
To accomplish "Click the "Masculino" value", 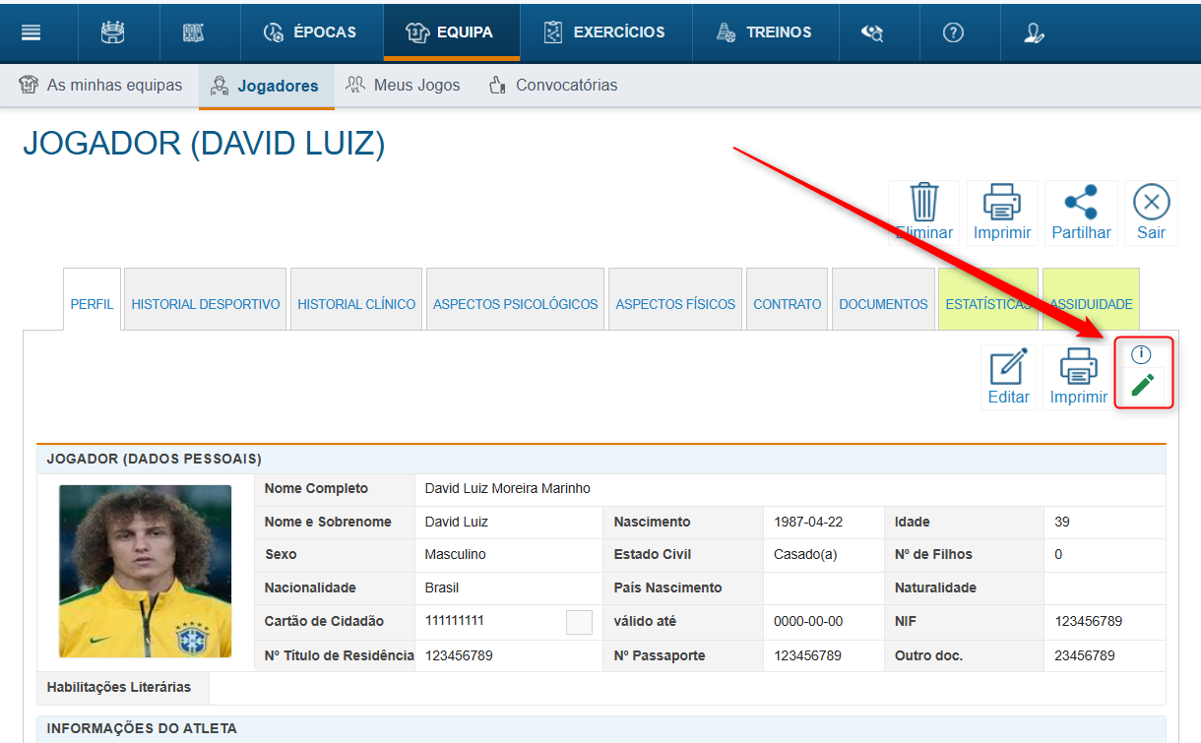I will point(456,554).
